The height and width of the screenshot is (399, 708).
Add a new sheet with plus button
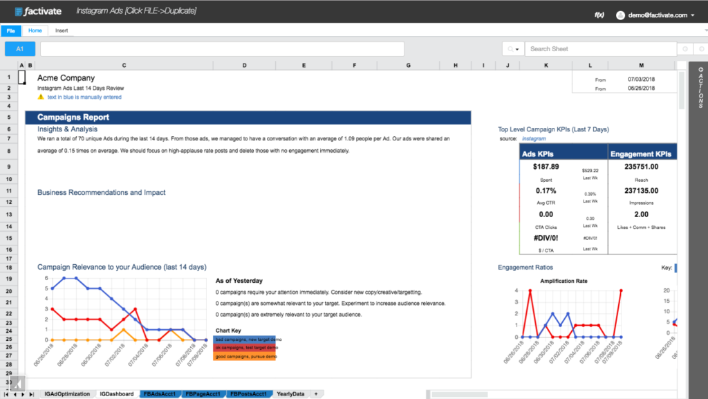(316, 394)
